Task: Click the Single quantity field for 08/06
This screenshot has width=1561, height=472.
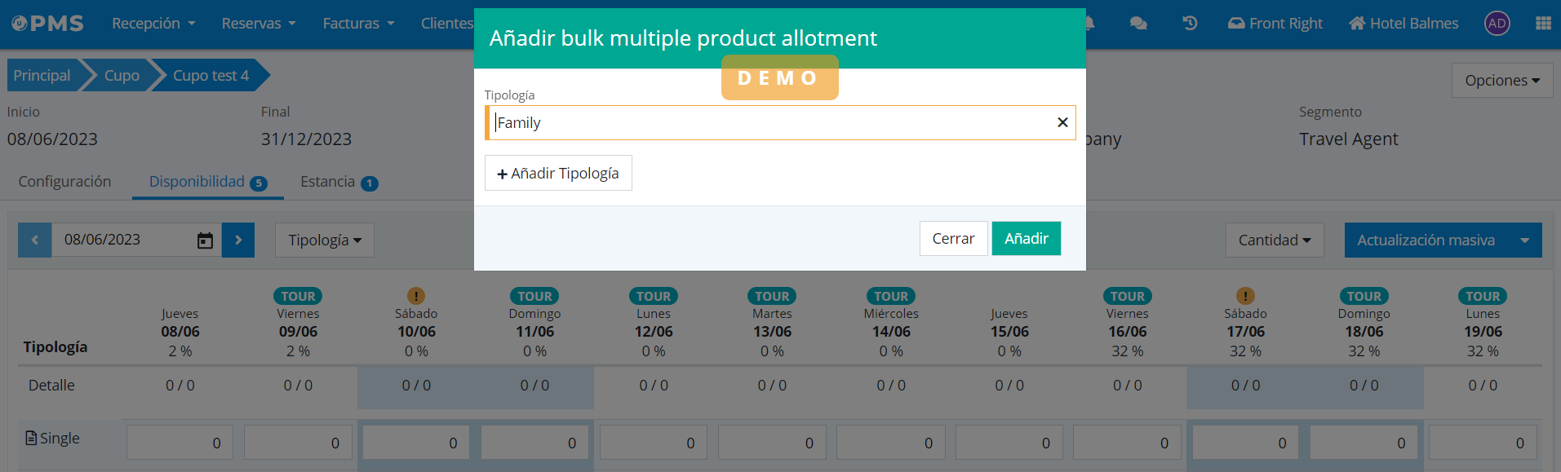Action: 180,443
